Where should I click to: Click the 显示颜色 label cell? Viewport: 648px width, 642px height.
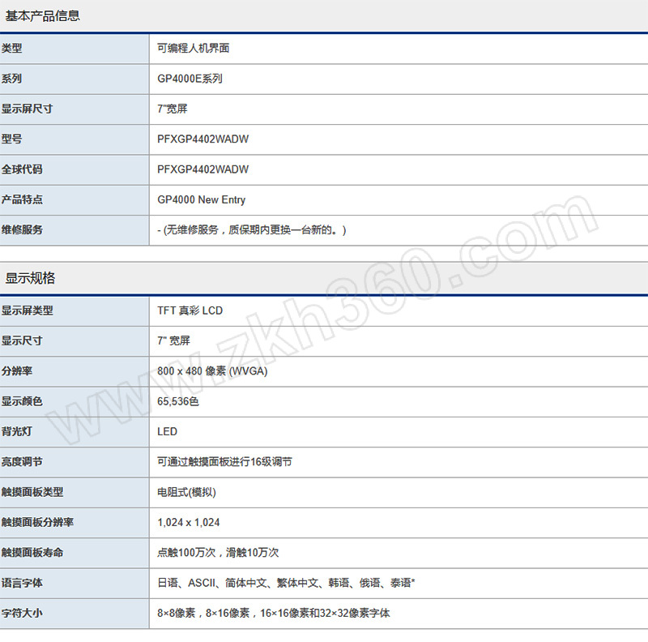[x=75, y=401]
